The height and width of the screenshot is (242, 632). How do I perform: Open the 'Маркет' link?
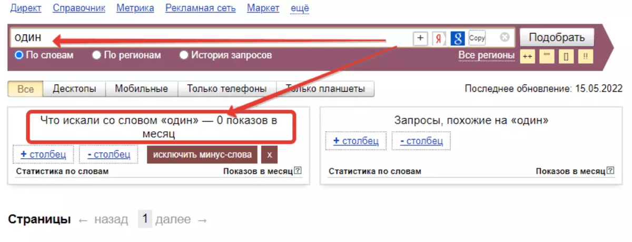point(263,8)
